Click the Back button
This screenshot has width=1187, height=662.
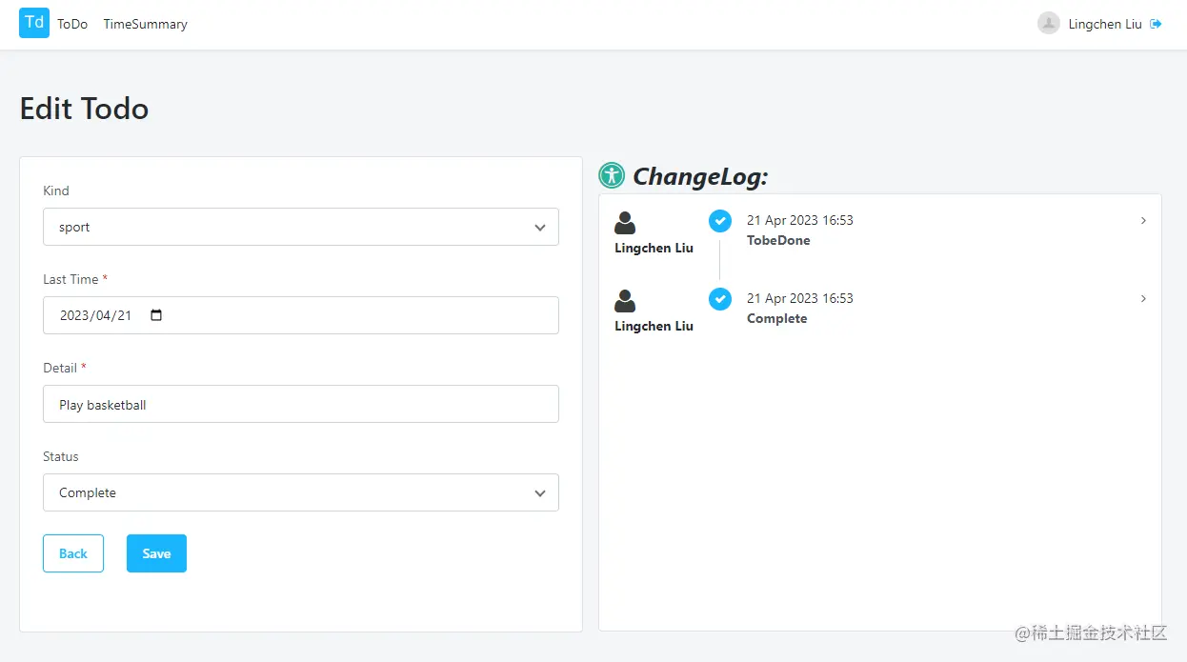pos(73,553)
